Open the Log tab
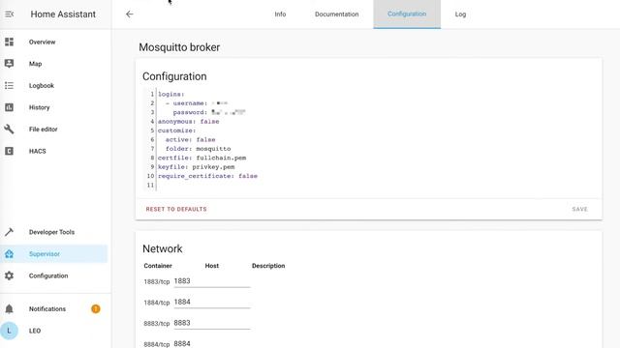The width and height of the screenshot is (620, 348). tap(460, 14)
